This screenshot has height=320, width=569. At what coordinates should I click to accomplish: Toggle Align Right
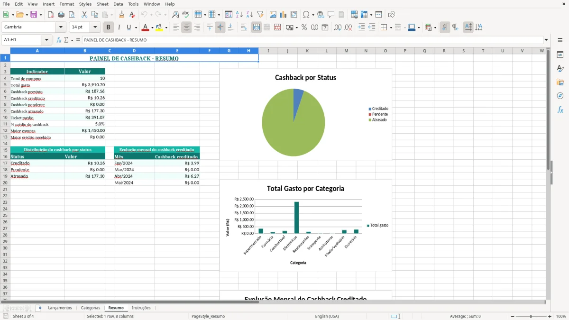tap(197, 27)
